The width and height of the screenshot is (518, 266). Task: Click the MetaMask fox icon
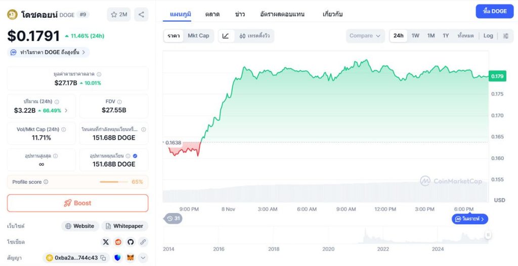(x=130, y=258)
